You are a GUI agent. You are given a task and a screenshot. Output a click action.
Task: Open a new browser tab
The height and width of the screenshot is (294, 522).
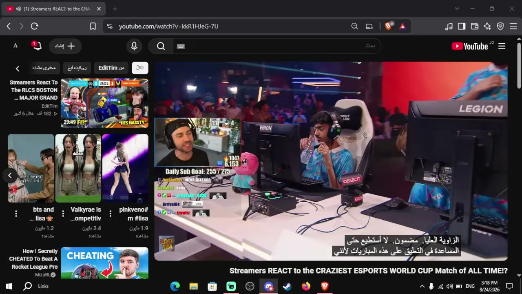(115, 9)
